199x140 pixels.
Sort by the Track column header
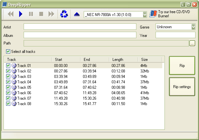coord(28,60)
